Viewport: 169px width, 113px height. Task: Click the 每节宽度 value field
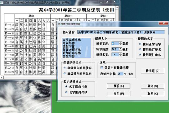point(115,44)
